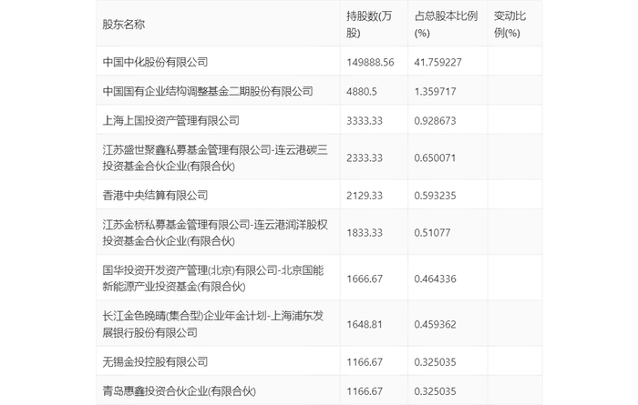Select shareholder 中国中化股份有限公司
This screenshot has height=405, width=638.
coord(155,62)
